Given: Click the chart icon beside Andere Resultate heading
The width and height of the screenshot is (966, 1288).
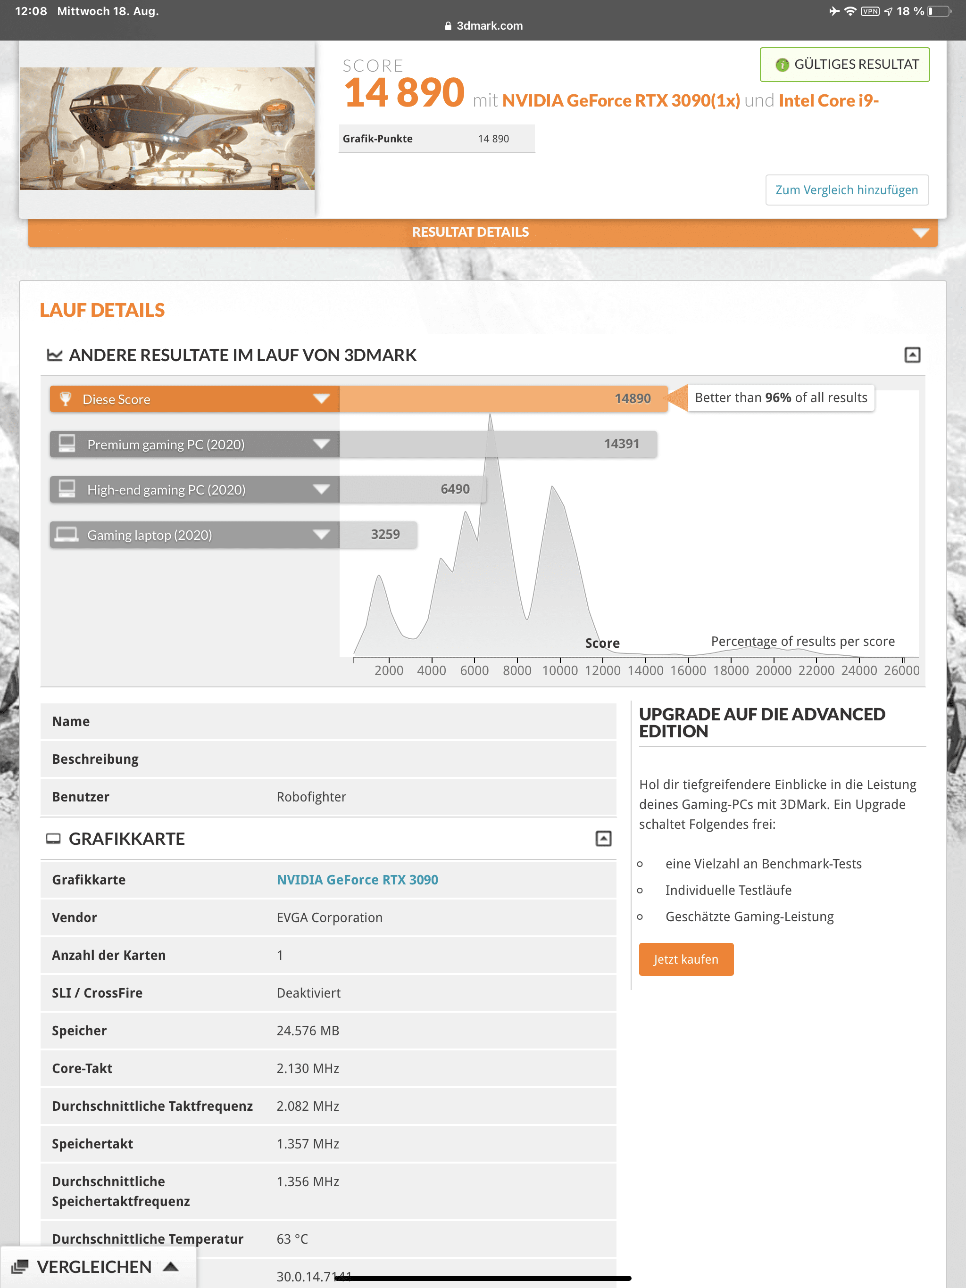Looking at the screenshot, I should point(54,355).
